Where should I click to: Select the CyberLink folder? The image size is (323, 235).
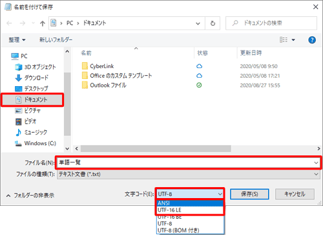click(x=98, y=66)
